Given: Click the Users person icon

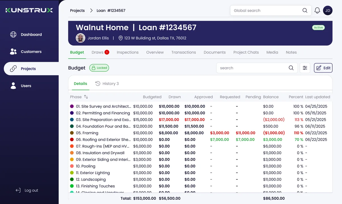Looking at the screenshot, I should 13,86.
